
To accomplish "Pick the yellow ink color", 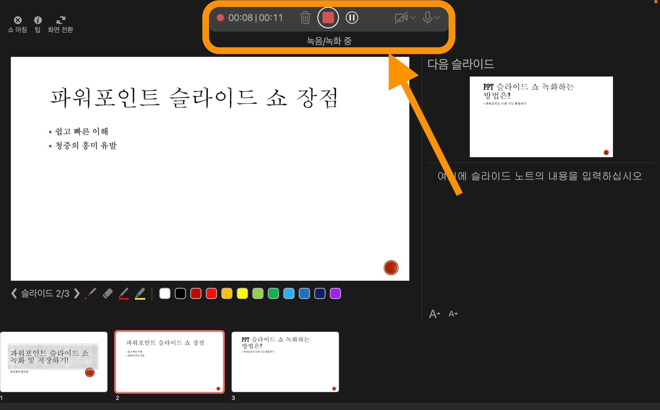I will (242, 293).
